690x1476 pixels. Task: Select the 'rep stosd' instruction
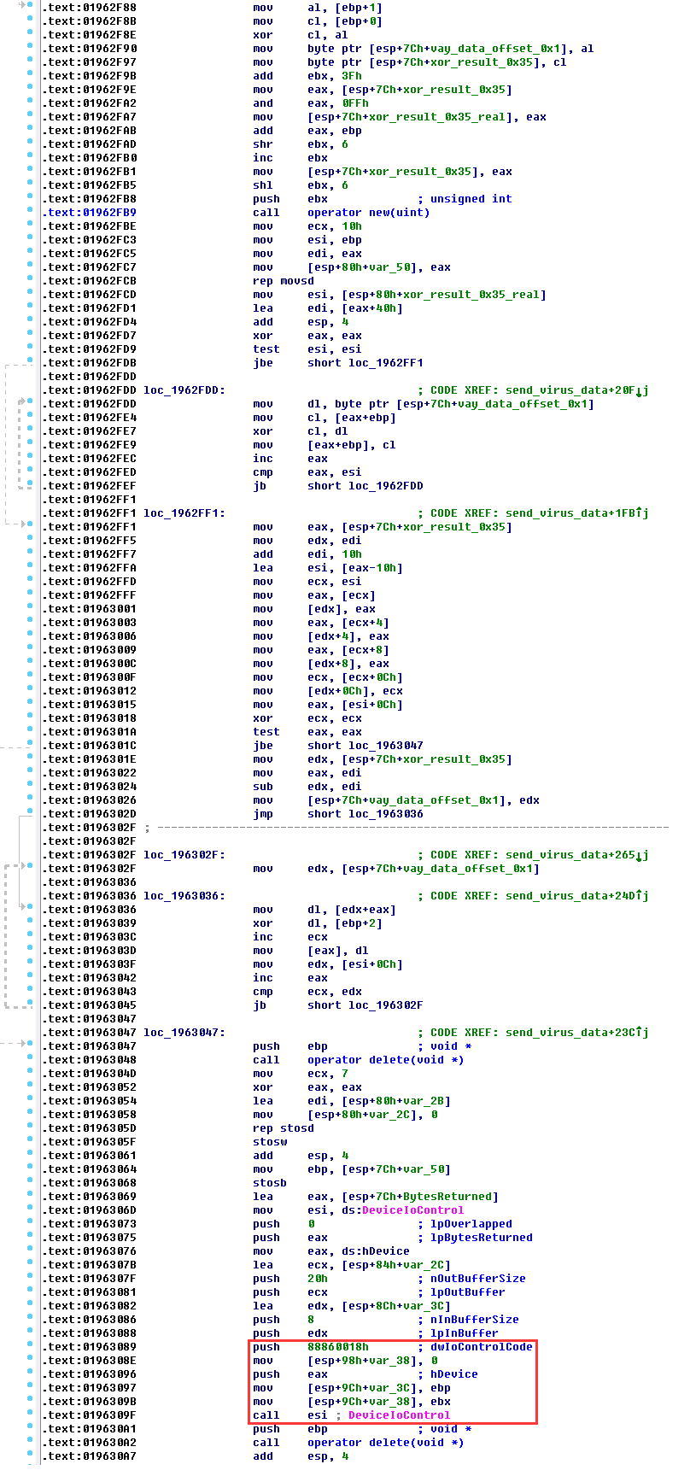(x=284, y=1128)
